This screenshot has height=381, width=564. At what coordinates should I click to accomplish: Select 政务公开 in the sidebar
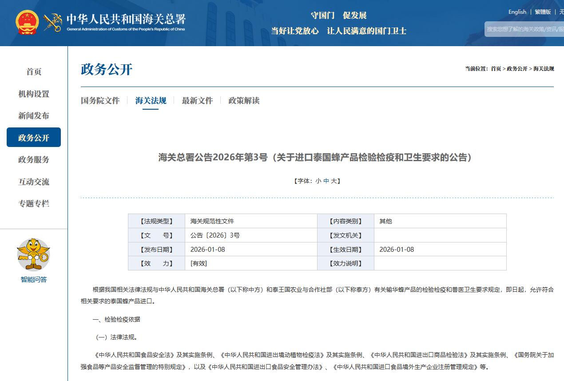point(34,138)
